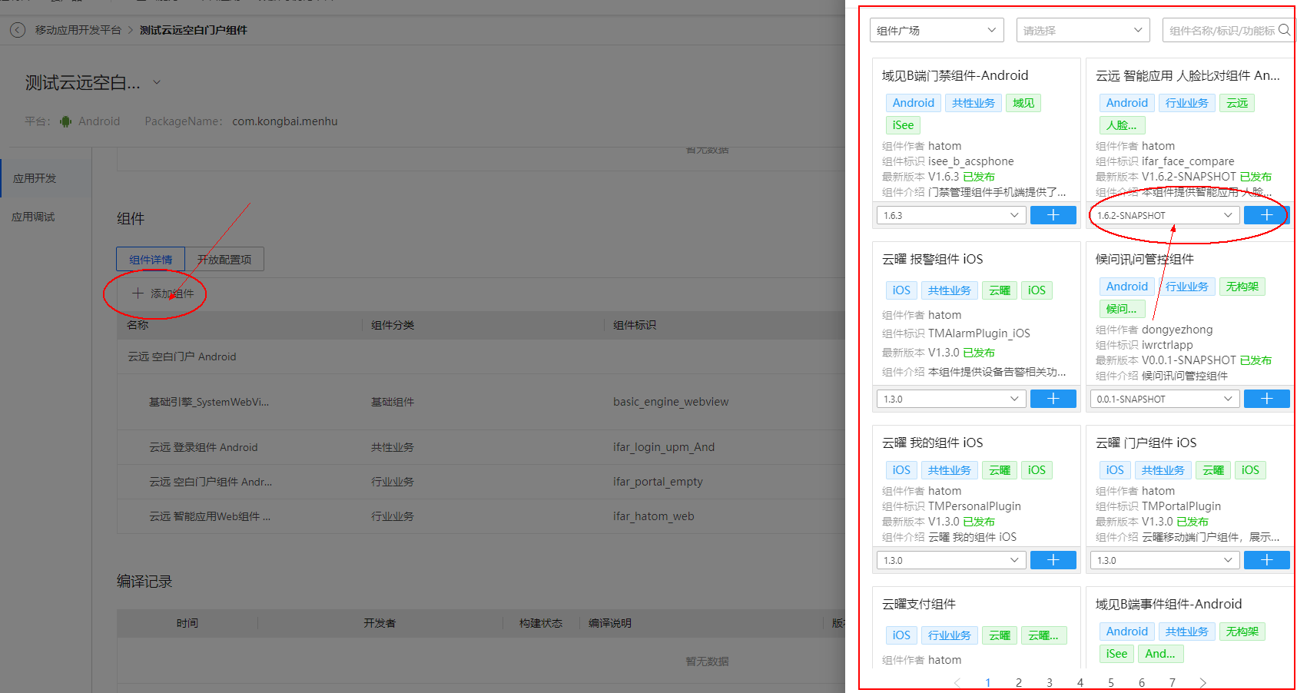
Task: Click the basic_engine_webview identifier cell
Action: click(671, 402)
